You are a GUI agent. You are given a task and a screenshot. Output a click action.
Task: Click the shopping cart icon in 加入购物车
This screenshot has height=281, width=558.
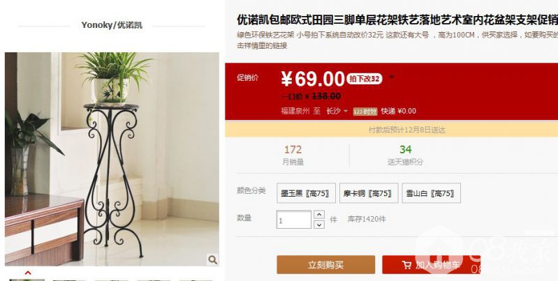(x=406, y=265)
